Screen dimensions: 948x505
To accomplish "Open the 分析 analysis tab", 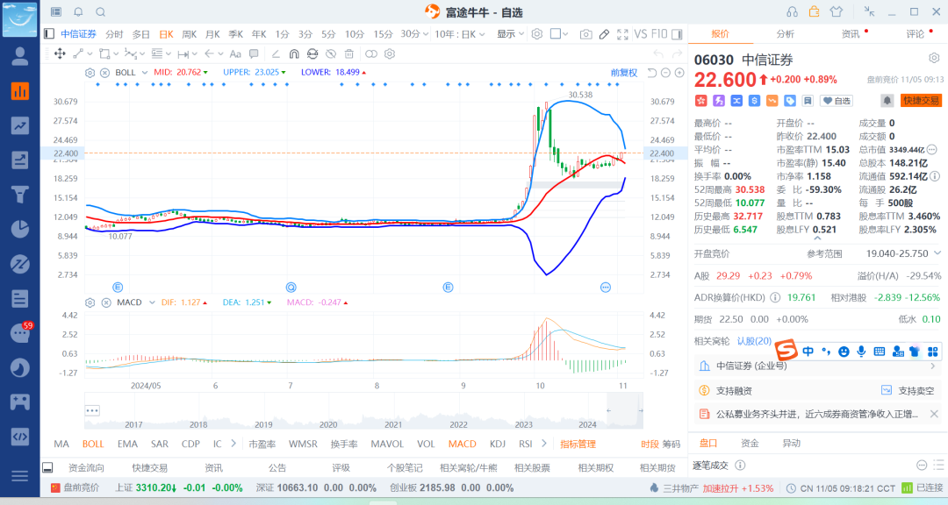I will [785, 34].
